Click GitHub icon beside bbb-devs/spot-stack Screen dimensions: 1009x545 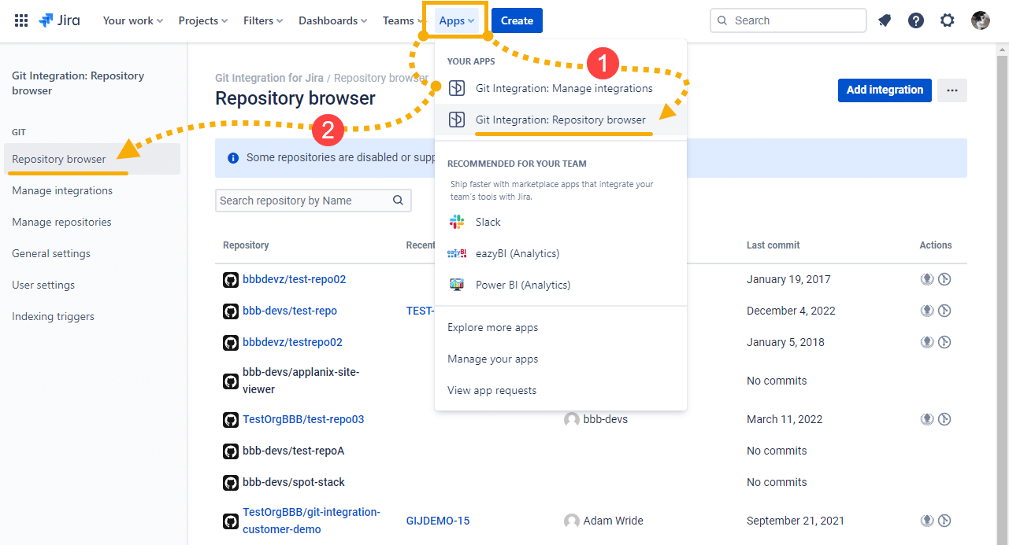[x=231, y=482]
